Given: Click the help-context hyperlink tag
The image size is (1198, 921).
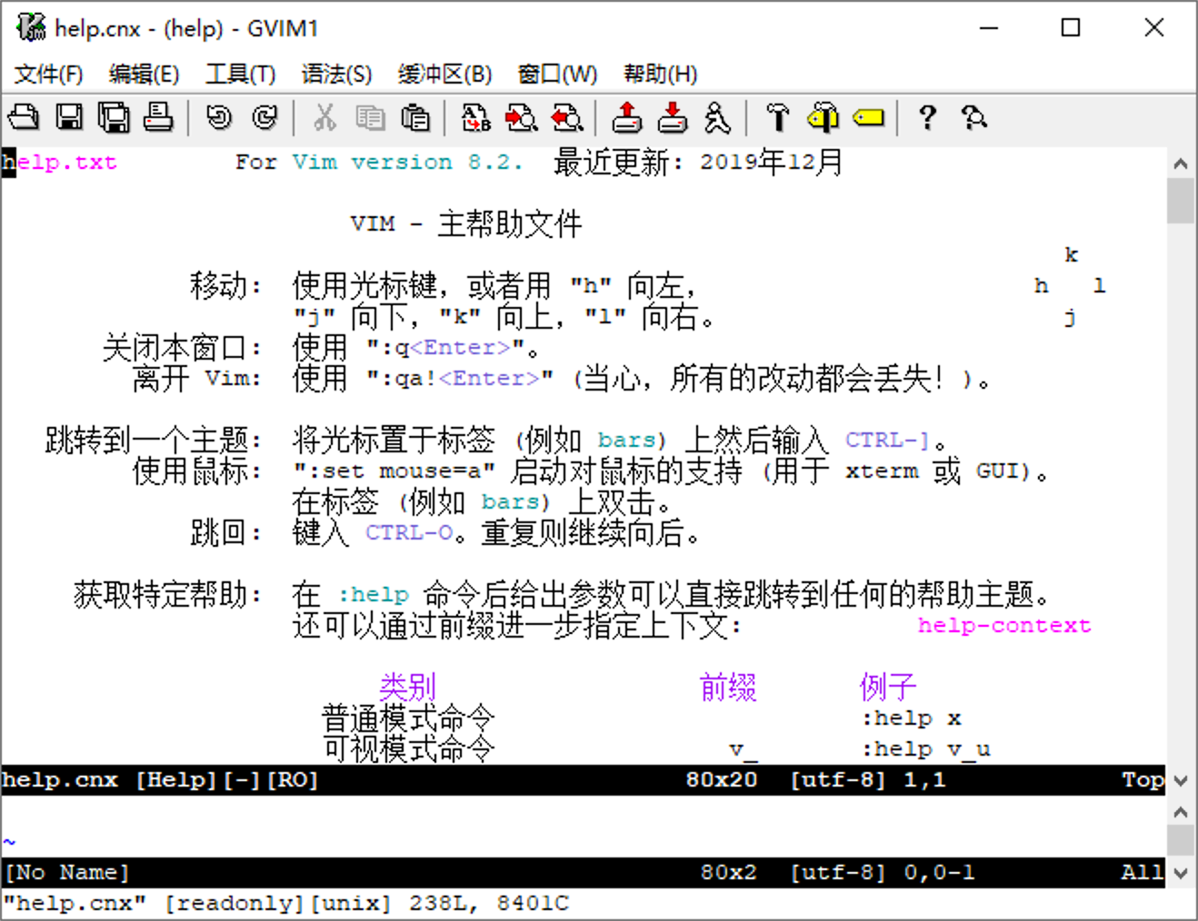Looking at the screenshot, I should pyautogui.click(x=1003, y=625).
